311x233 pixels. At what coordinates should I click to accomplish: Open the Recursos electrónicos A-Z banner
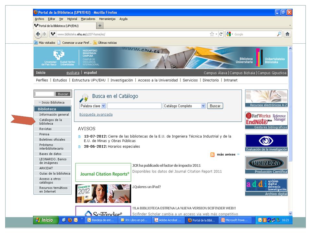click(266, 98)
